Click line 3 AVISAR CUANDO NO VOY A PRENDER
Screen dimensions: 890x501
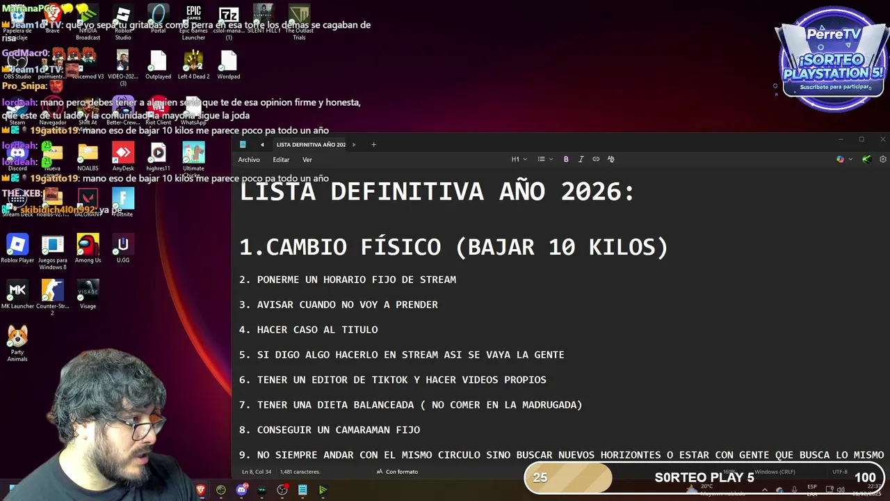pyautogui.click(x=339, y=305)
